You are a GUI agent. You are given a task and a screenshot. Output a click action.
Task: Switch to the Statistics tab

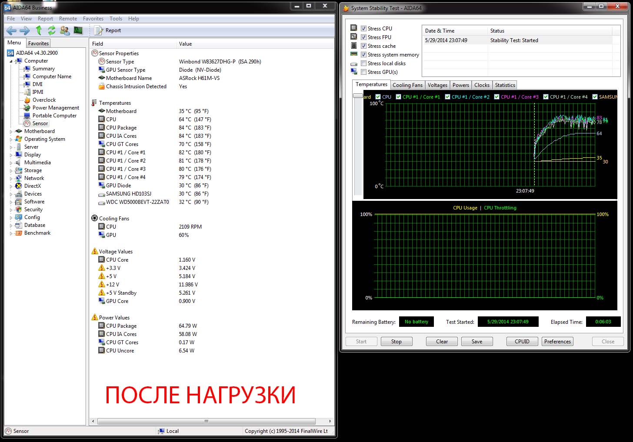tap(505, 85)
